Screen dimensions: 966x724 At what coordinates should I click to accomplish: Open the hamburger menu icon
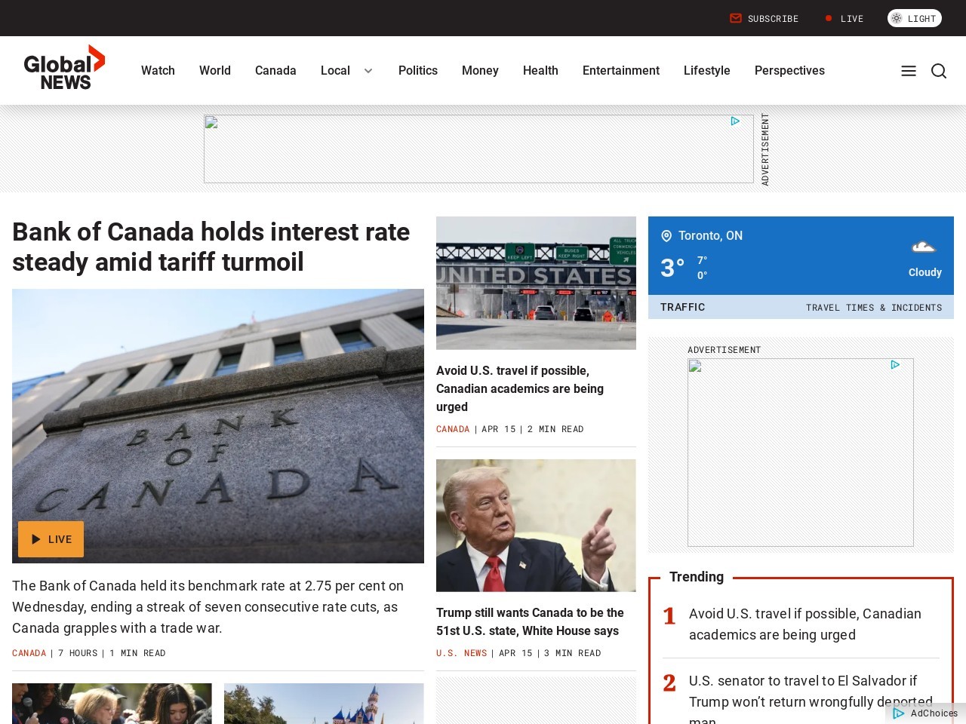(909, 71)
